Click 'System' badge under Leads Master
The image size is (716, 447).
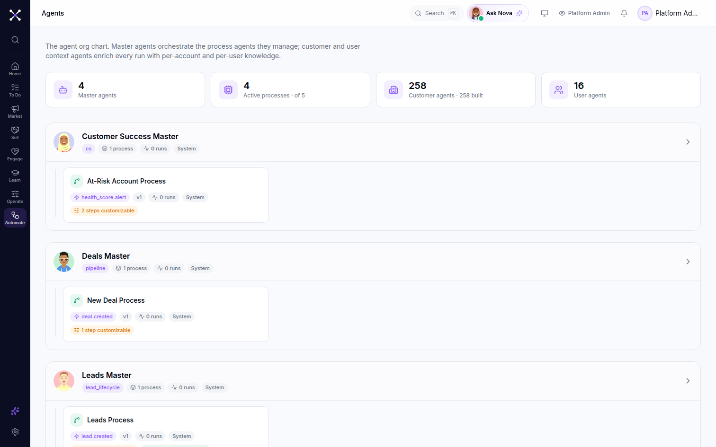tap(215, 387)
